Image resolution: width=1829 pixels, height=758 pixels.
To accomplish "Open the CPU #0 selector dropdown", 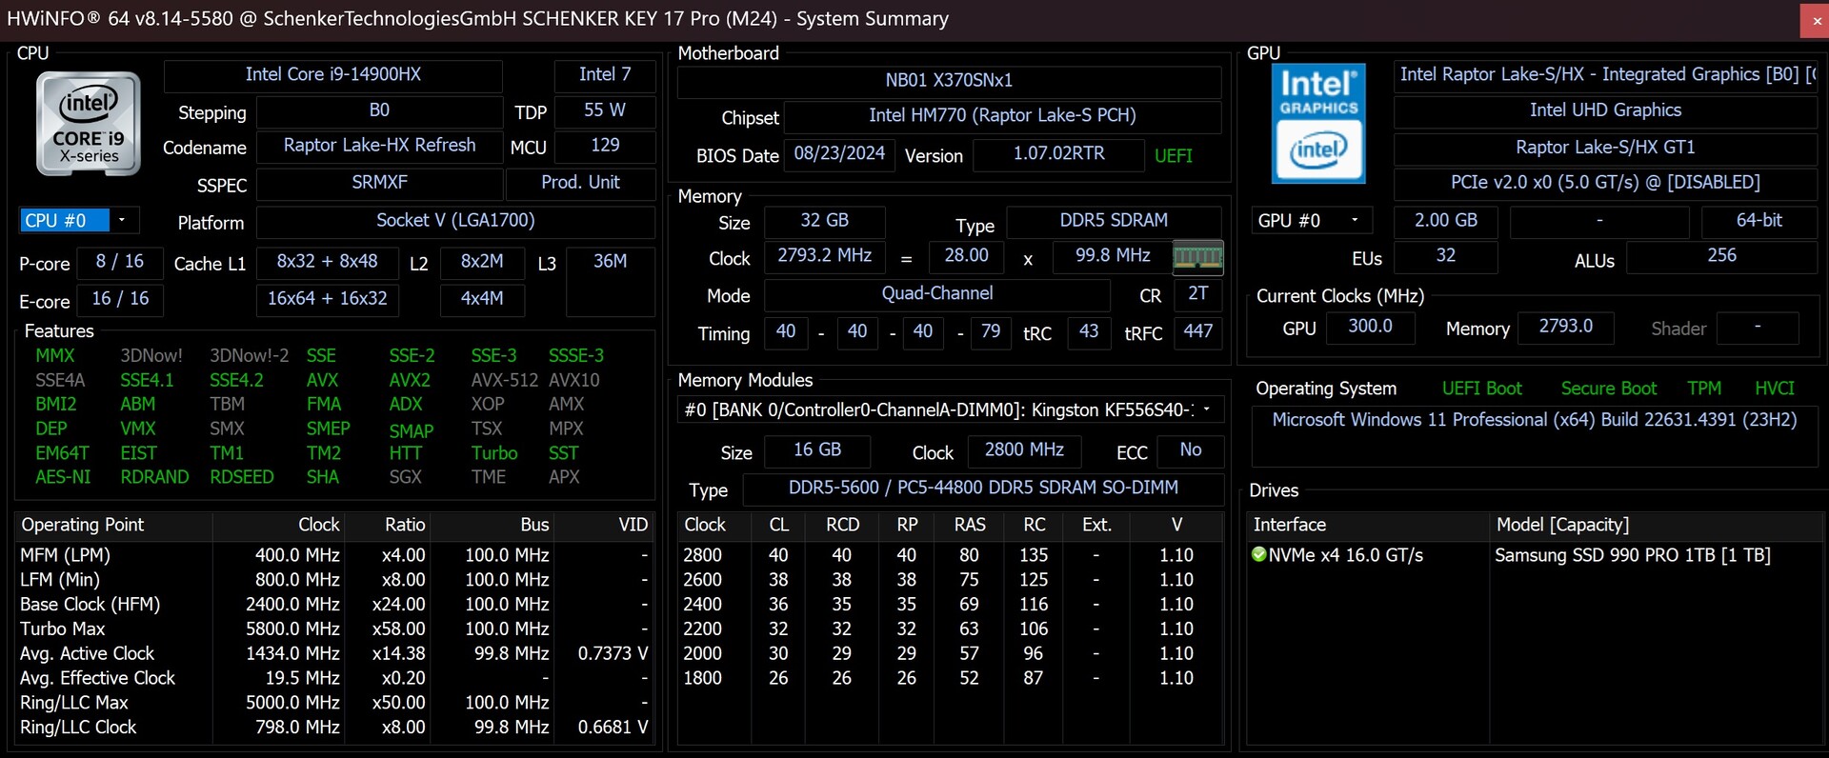I will [122, 221].
